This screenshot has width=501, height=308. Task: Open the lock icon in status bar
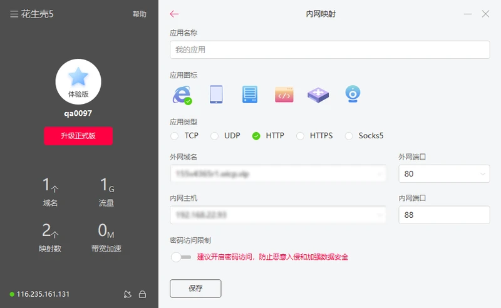143,294
